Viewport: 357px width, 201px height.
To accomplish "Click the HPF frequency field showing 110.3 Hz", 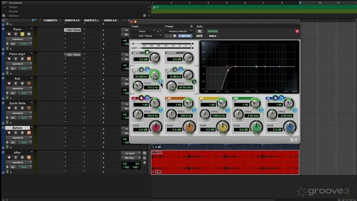I will (x=152, y=88).
